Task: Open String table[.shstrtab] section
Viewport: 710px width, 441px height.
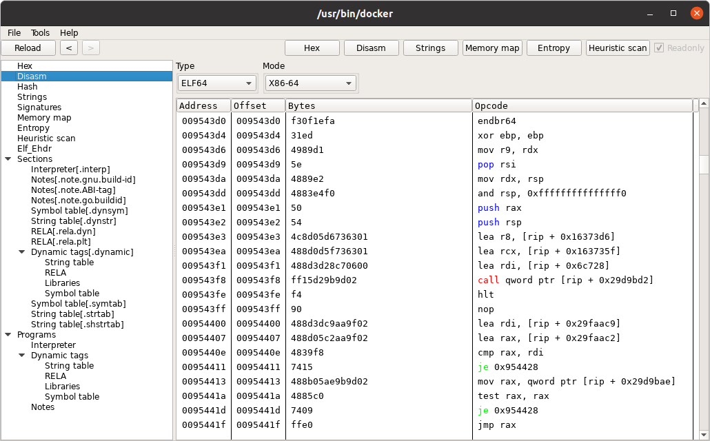Action: pos(77,324)
